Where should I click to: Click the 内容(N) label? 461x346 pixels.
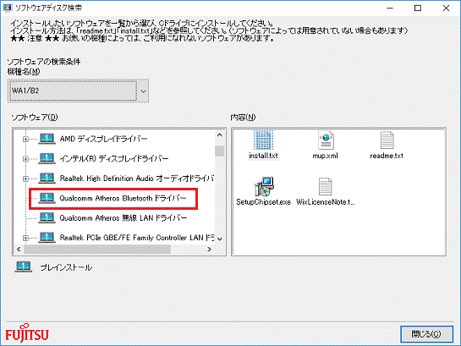click(243, 118)
